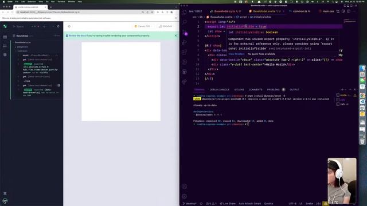Open a new browser tab
This screenshot has height=206, width=367.
(51, 7)
